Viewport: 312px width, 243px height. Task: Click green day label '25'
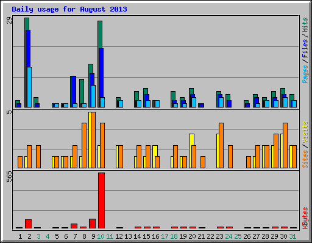[238, 236]
